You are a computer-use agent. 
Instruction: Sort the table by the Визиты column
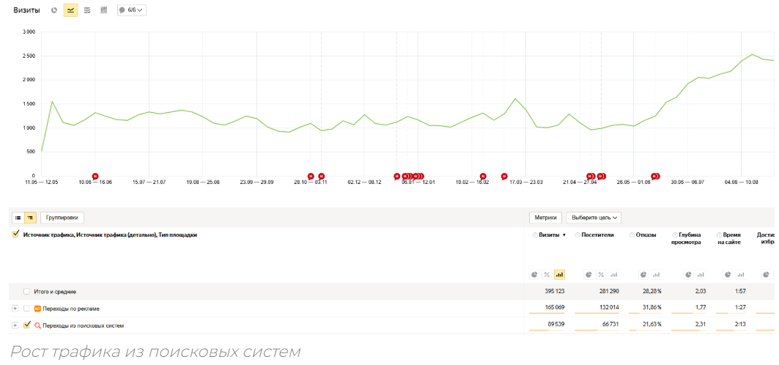pos(549,235)
